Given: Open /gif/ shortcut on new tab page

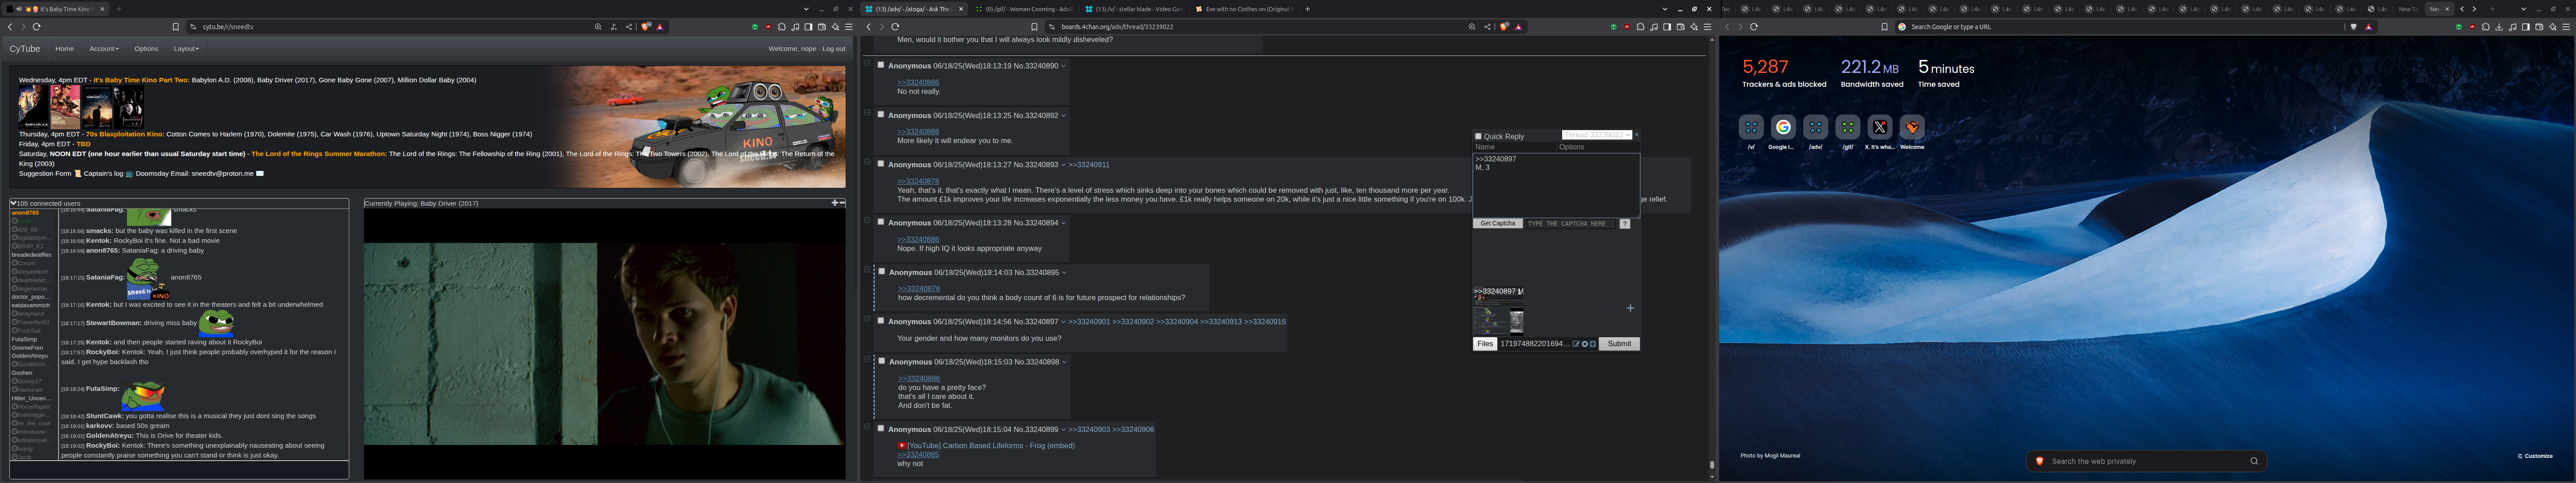Looking at the screenshot, I should click(1847, 127).
